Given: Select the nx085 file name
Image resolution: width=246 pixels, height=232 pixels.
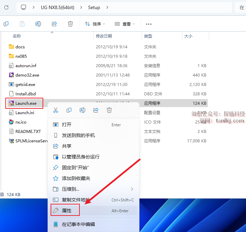Looking at the screenshot, I should pos(21,56).
